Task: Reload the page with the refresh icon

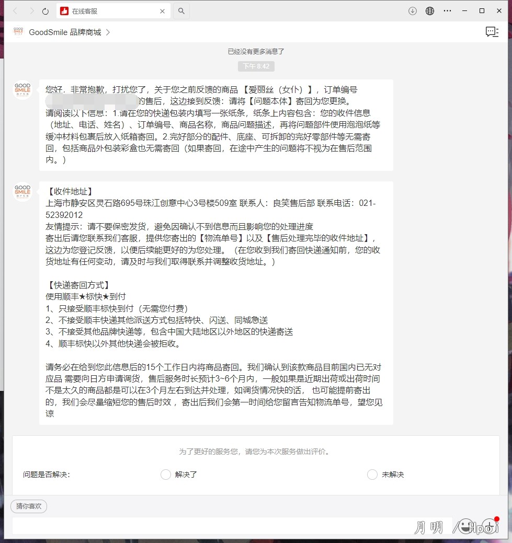Action: [45, 11]
